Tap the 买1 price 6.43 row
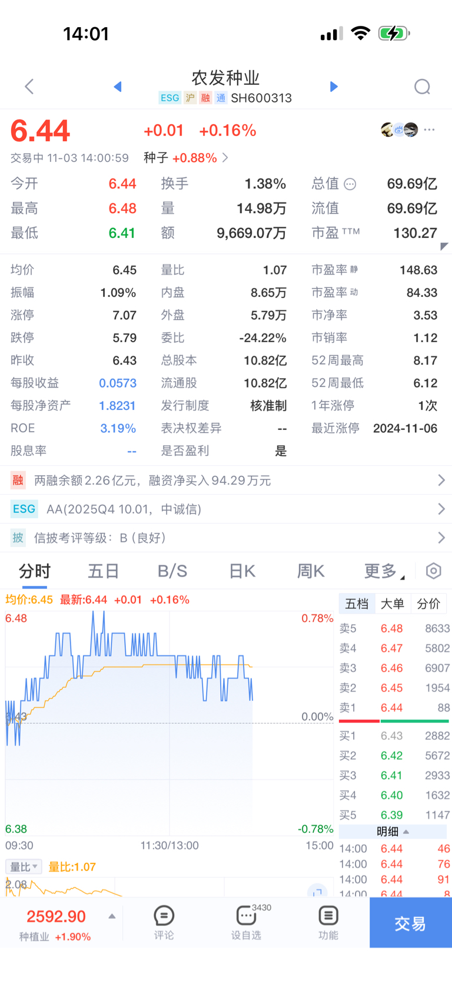Screen dimensions: 452x983 coord(394,736)
